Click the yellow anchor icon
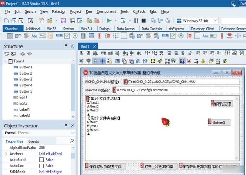The width and height of the screenshot is (246, 175). click(203, 61)
